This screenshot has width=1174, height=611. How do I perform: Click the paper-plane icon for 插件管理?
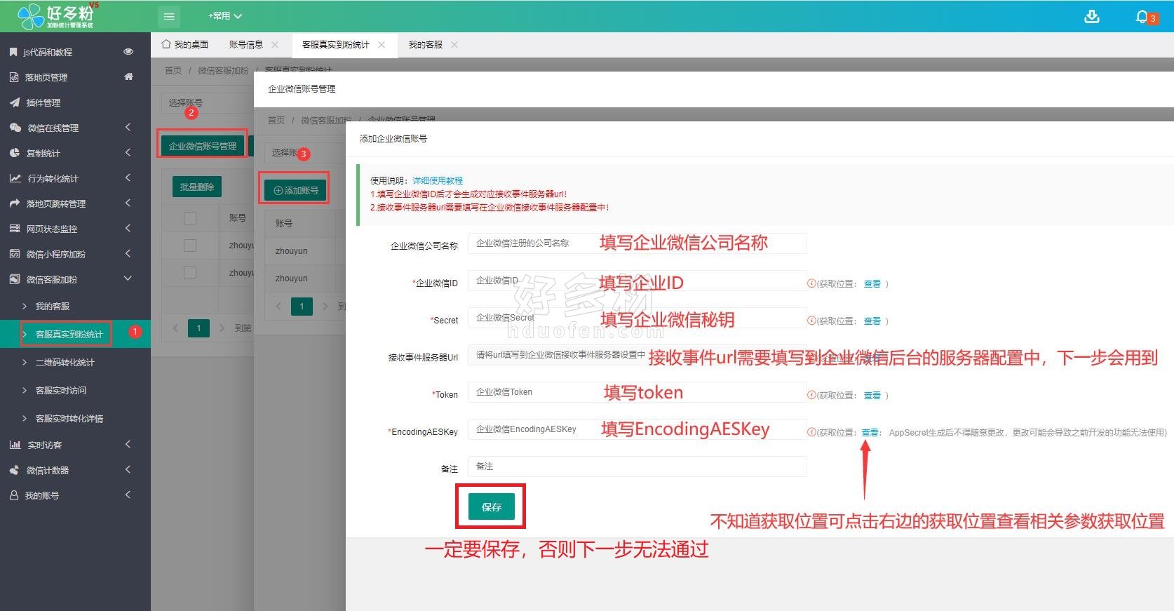15,102
